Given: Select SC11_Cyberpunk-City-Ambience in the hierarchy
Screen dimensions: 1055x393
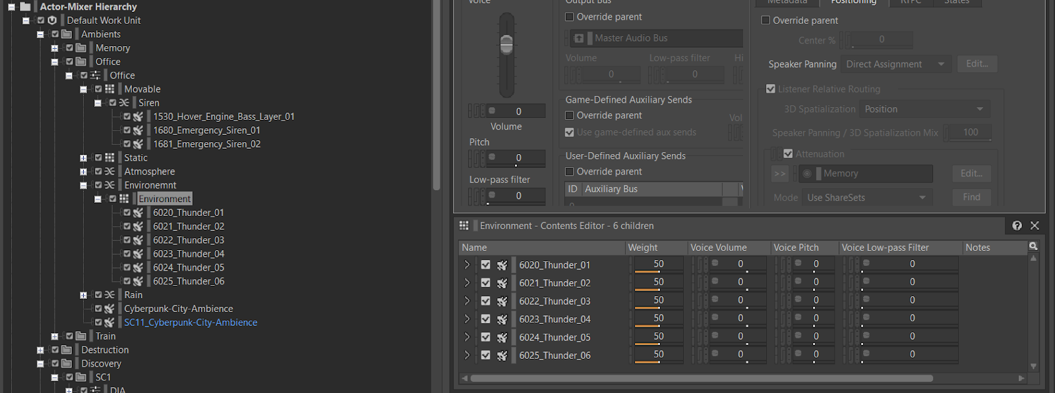Looking at the screenshot, I should pyautogui.click(x=191, y=323).
